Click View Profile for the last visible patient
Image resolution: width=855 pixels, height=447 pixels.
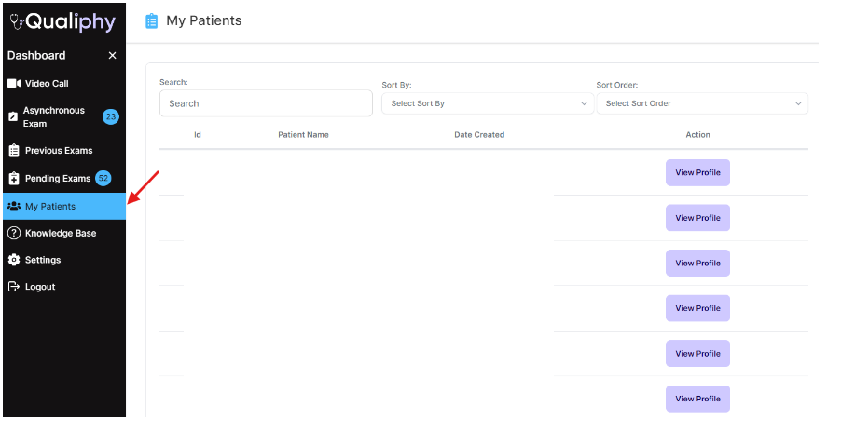(x=697, y=399)
